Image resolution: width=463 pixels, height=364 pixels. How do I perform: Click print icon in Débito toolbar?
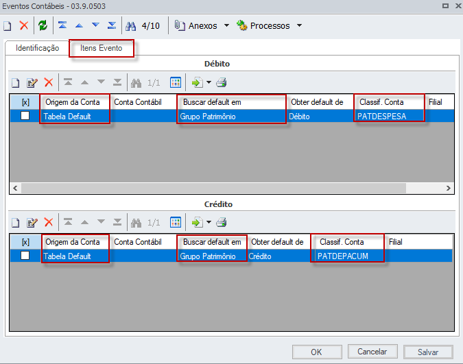click(x=221, y=82)
